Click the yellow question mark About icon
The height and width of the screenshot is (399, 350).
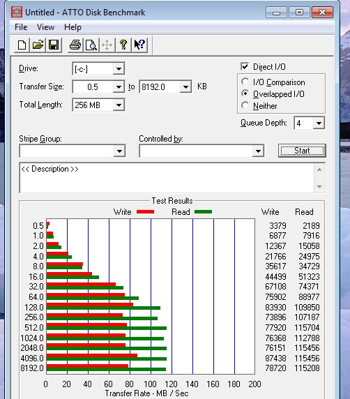123,45
